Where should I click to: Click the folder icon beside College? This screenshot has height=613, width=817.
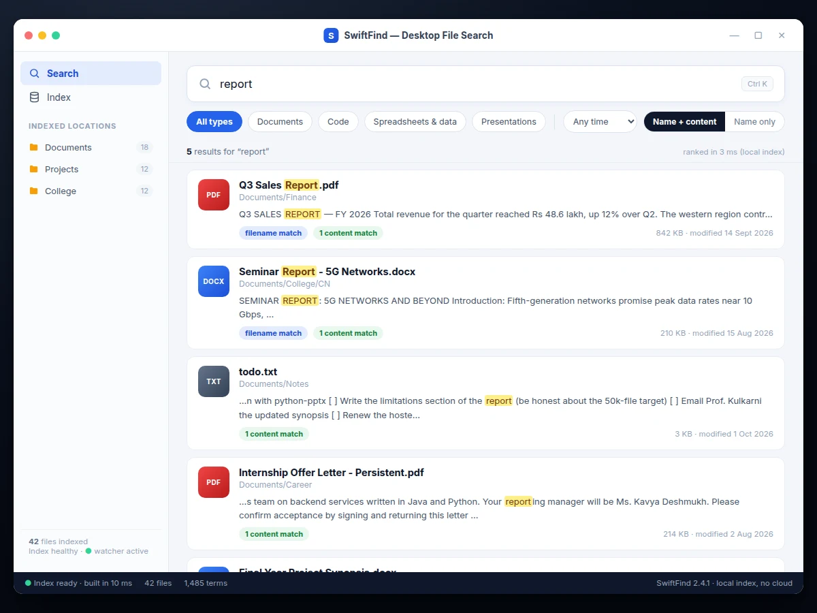point(34,191)
